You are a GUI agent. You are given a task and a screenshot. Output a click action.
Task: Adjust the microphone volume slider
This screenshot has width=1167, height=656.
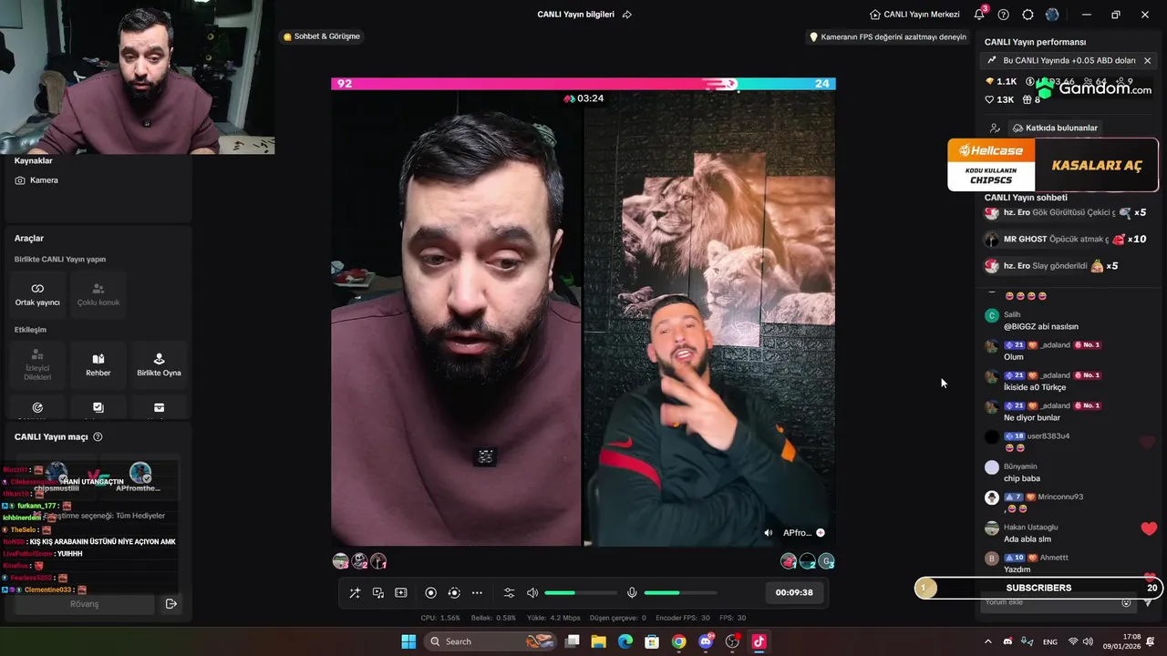click(x=680, y=593)
